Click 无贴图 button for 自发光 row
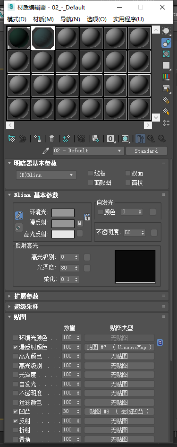 (x=119, y=384)
